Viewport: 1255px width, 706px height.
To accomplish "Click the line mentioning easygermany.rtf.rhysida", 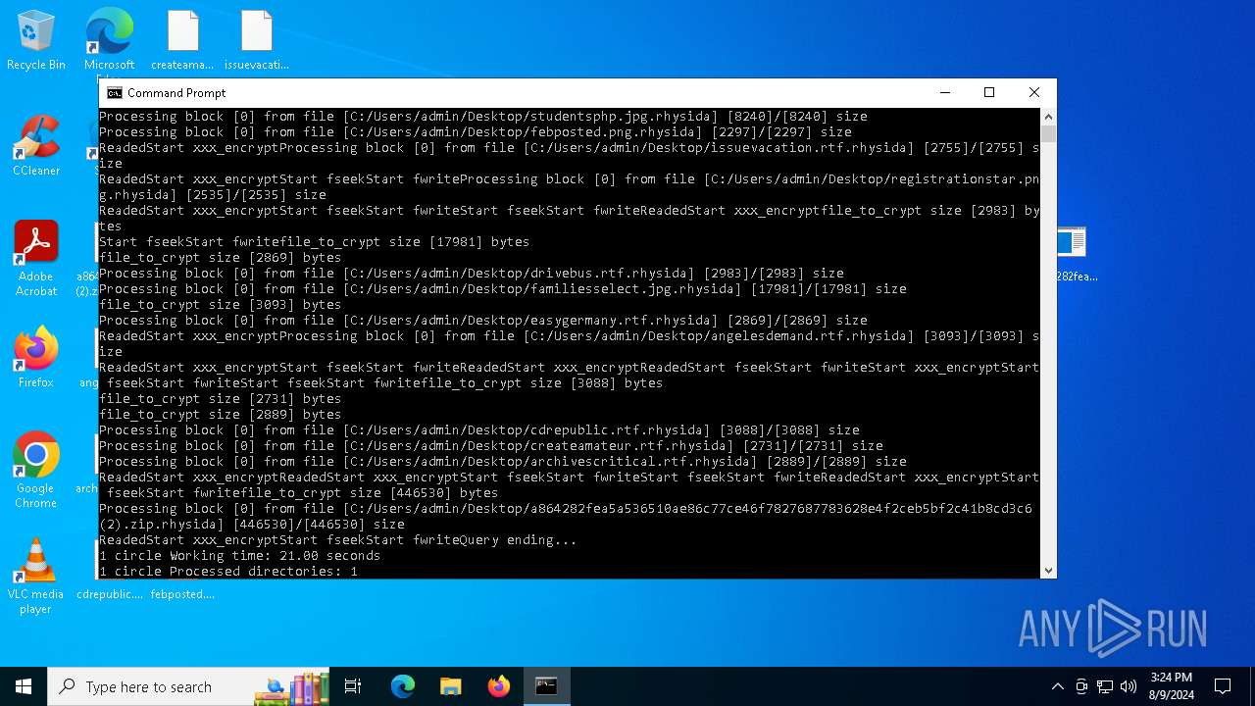I will (x=483, y=320).
